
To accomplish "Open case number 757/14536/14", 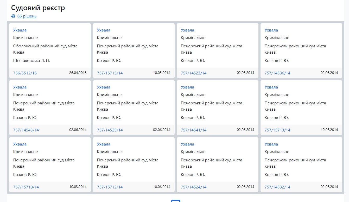I will 277,73.
